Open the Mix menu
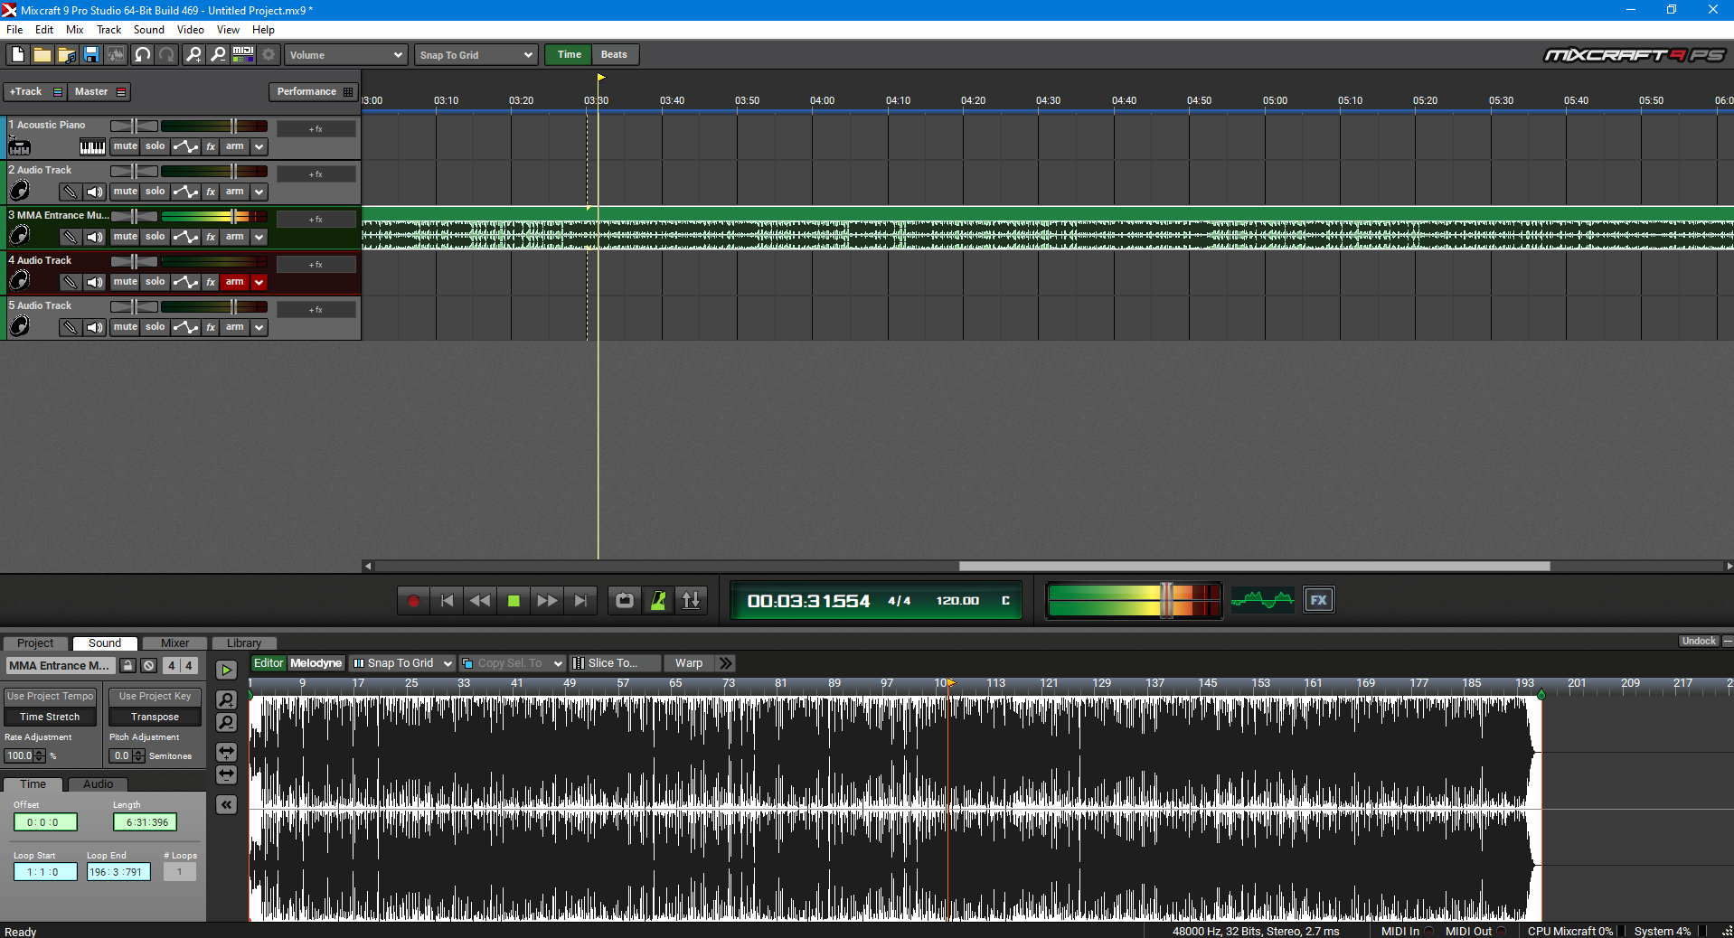1734x938 pixels. [x=75, y=30]
